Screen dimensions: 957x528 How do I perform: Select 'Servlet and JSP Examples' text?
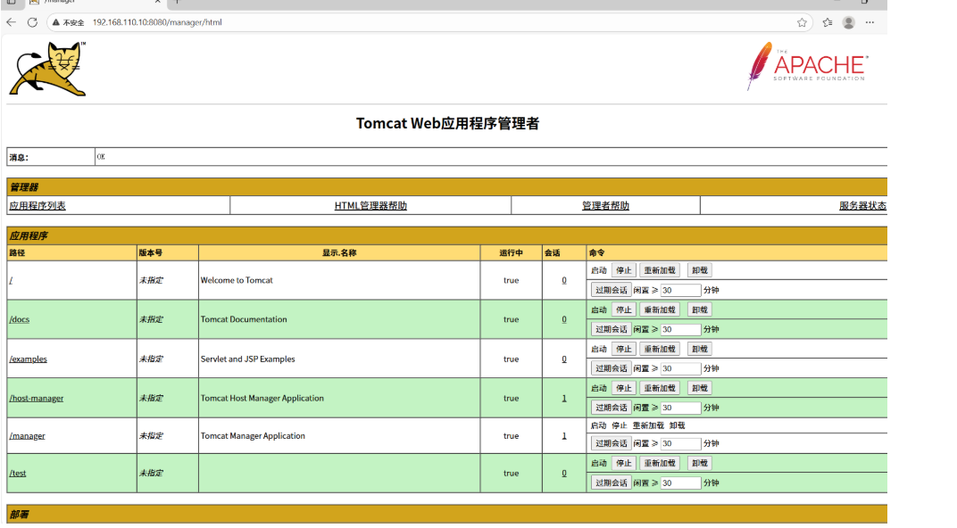pos(248,359)
